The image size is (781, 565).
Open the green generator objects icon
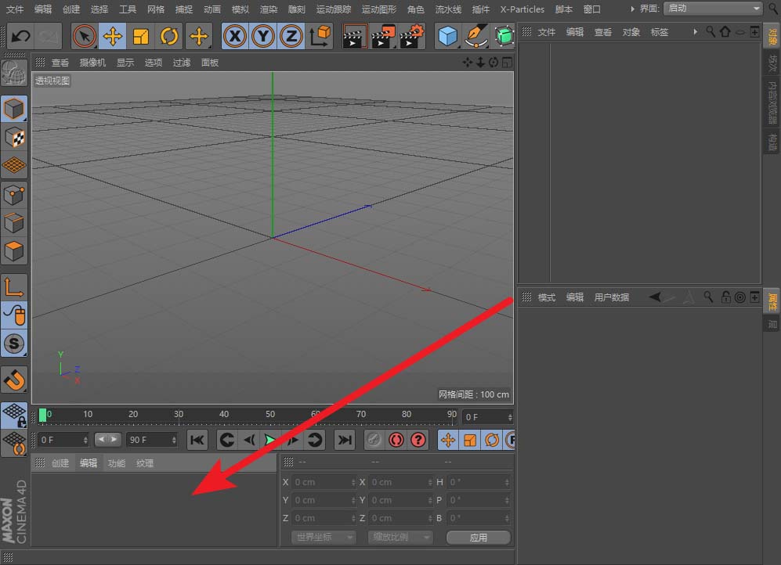click(504, 36)
